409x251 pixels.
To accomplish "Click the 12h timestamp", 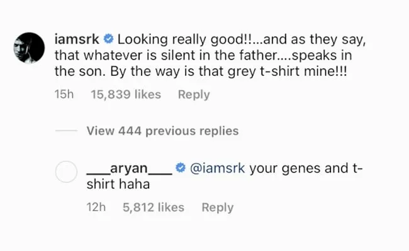I will pyautogui.click(x=96, y=207).
